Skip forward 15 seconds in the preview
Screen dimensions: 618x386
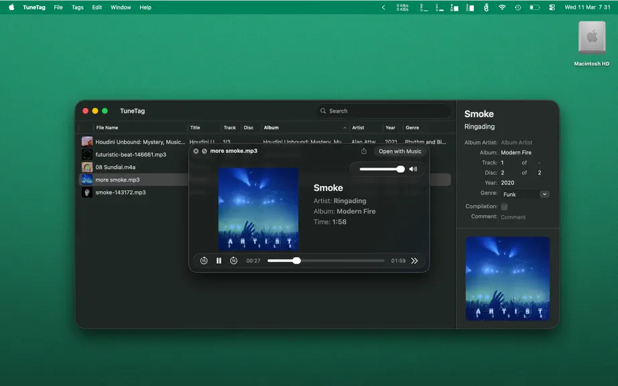[234, 261]
